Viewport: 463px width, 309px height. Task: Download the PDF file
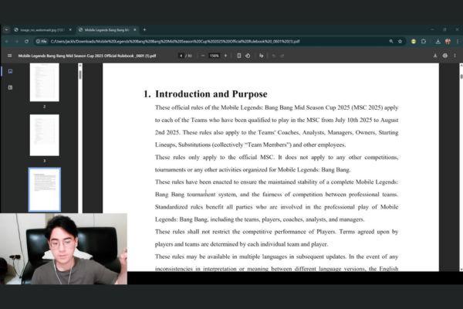coord(435,56)
